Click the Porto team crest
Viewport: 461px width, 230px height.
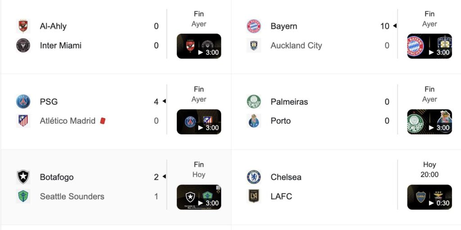[254, 121]
